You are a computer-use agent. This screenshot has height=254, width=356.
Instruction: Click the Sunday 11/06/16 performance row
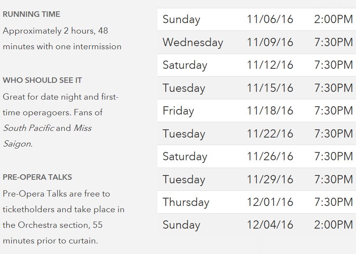pyautogui.click(x=256, y=20)
